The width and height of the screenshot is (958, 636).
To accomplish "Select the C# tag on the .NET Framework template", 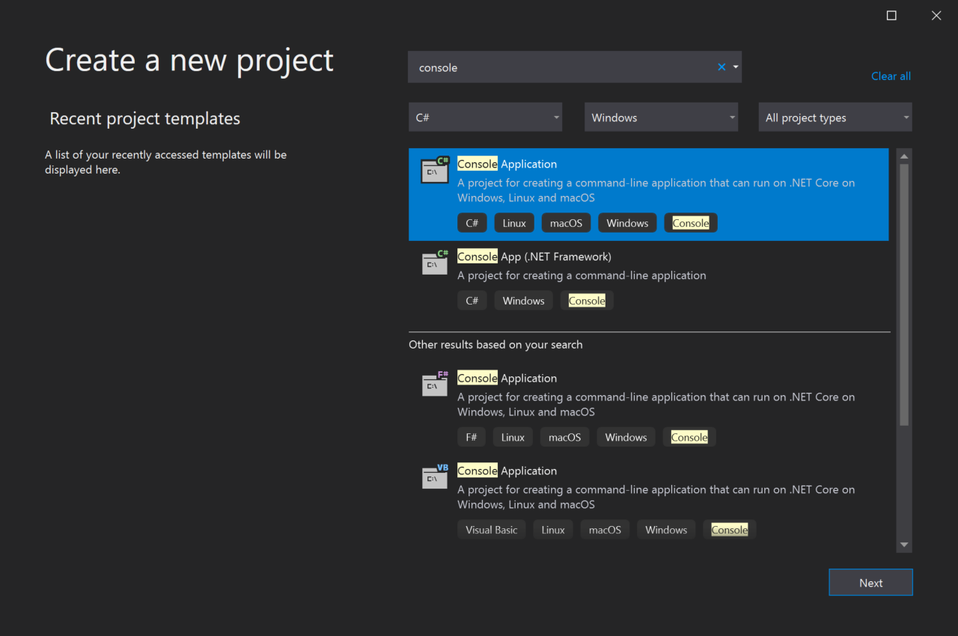I will pos(472,300).
